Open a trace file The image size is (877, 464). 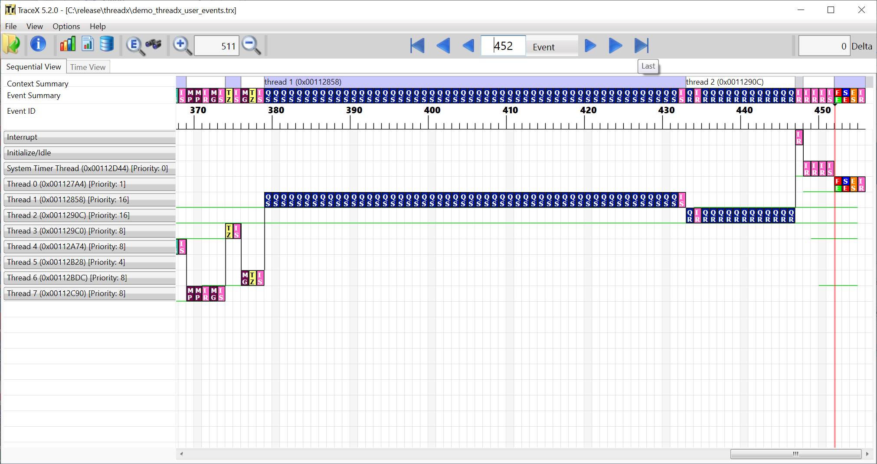(12, 45)
